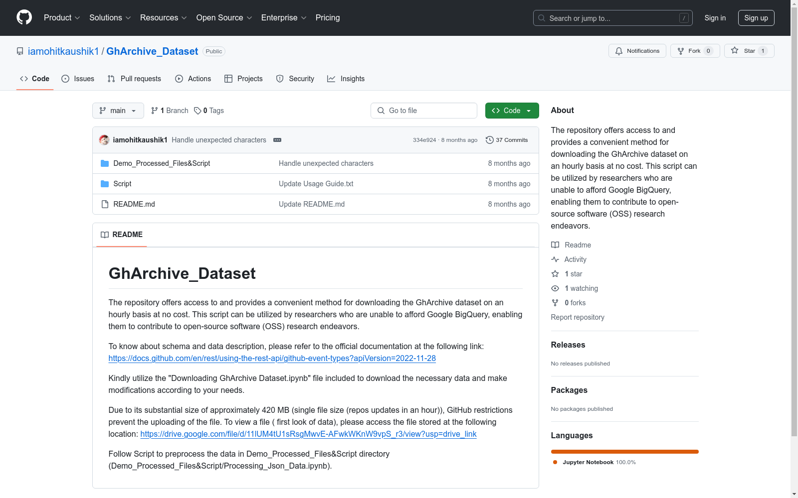Viewport: 798px width, 498px height.
Task: Open the Resources dropdown menu
Action: (x=164, y=17)
